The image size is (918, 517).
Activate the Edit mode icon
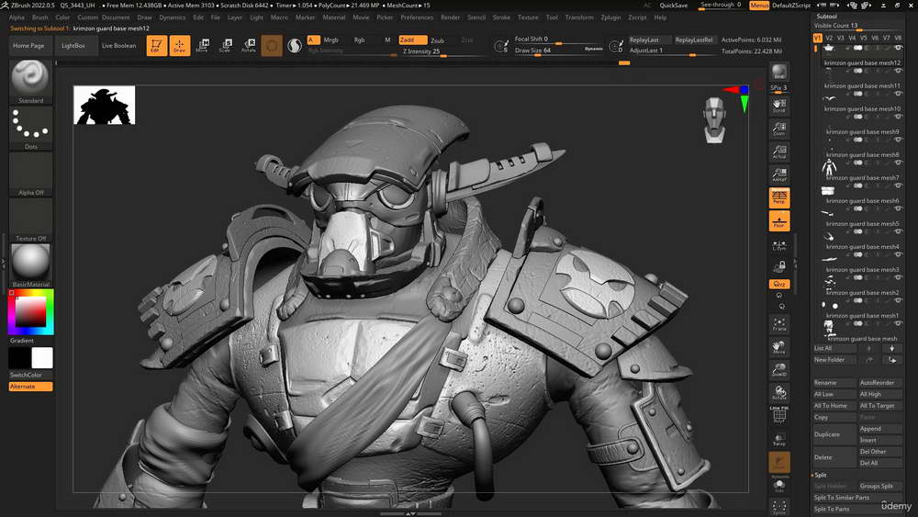point(156,46)
